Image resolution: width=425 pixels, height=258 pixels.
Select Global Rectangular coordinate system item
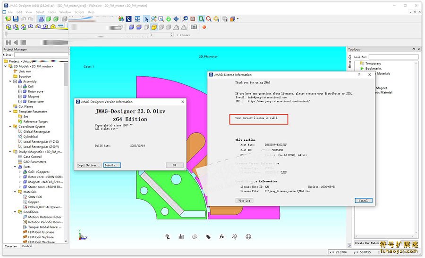[x=36, y=131]
